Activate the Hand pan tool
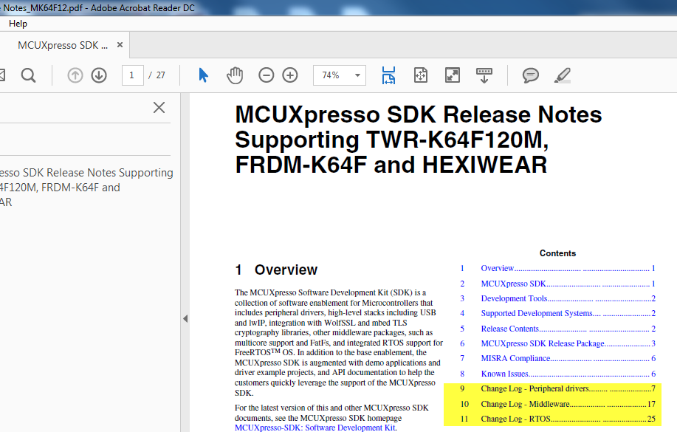Image resolution: width=677 pixels, height=432 pixels. (x=235, y=75)
